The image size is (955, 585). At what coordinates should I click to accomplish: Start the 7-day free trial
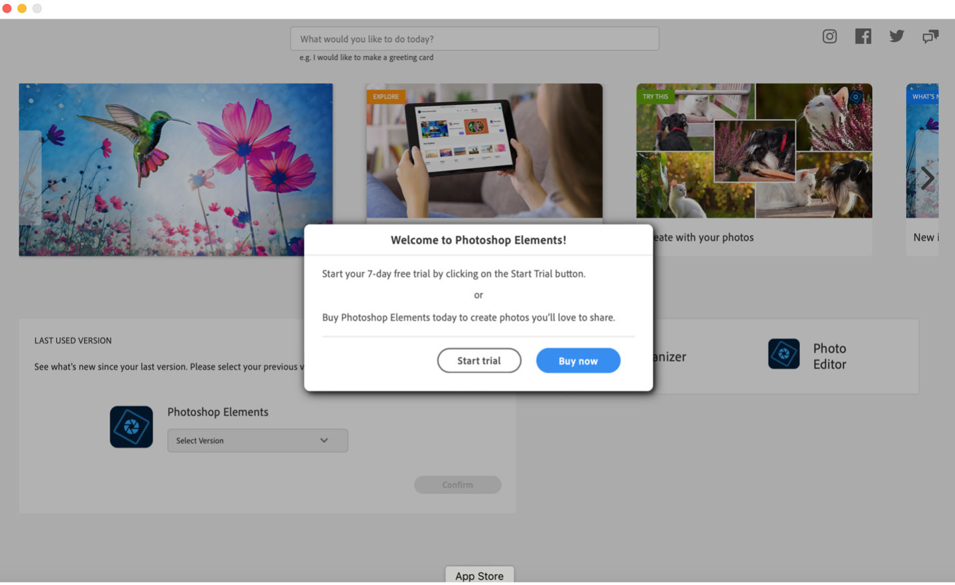[479, 361]
